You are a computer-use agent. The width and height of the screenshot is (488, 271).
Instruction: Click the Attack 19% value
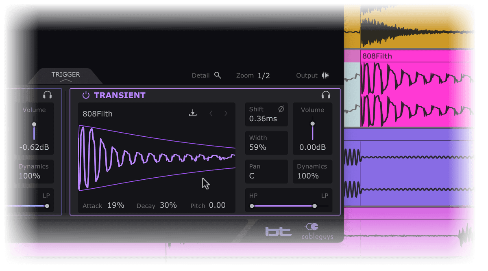pos(116,205)
